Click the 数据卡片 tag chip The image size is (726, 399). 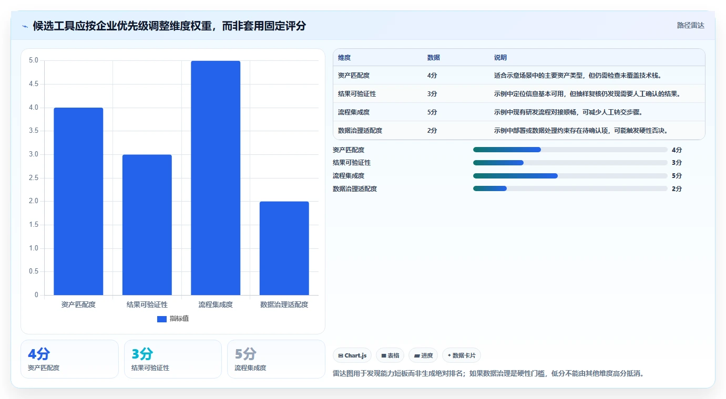(x=462, y=355)
